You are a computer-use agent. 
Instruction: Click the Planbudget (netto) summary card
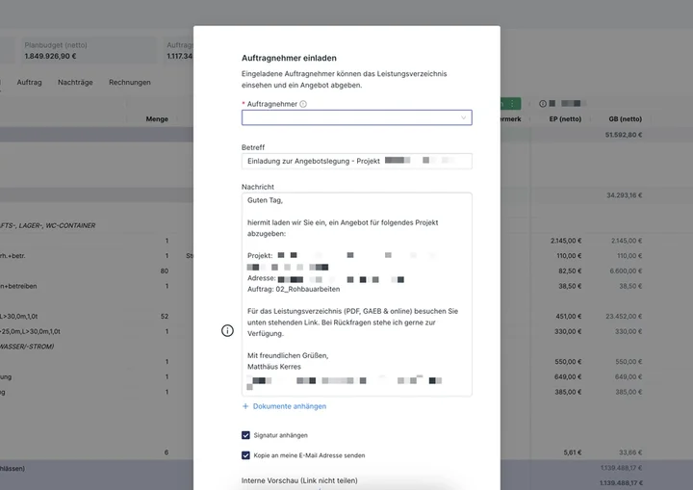coord(87,50)
